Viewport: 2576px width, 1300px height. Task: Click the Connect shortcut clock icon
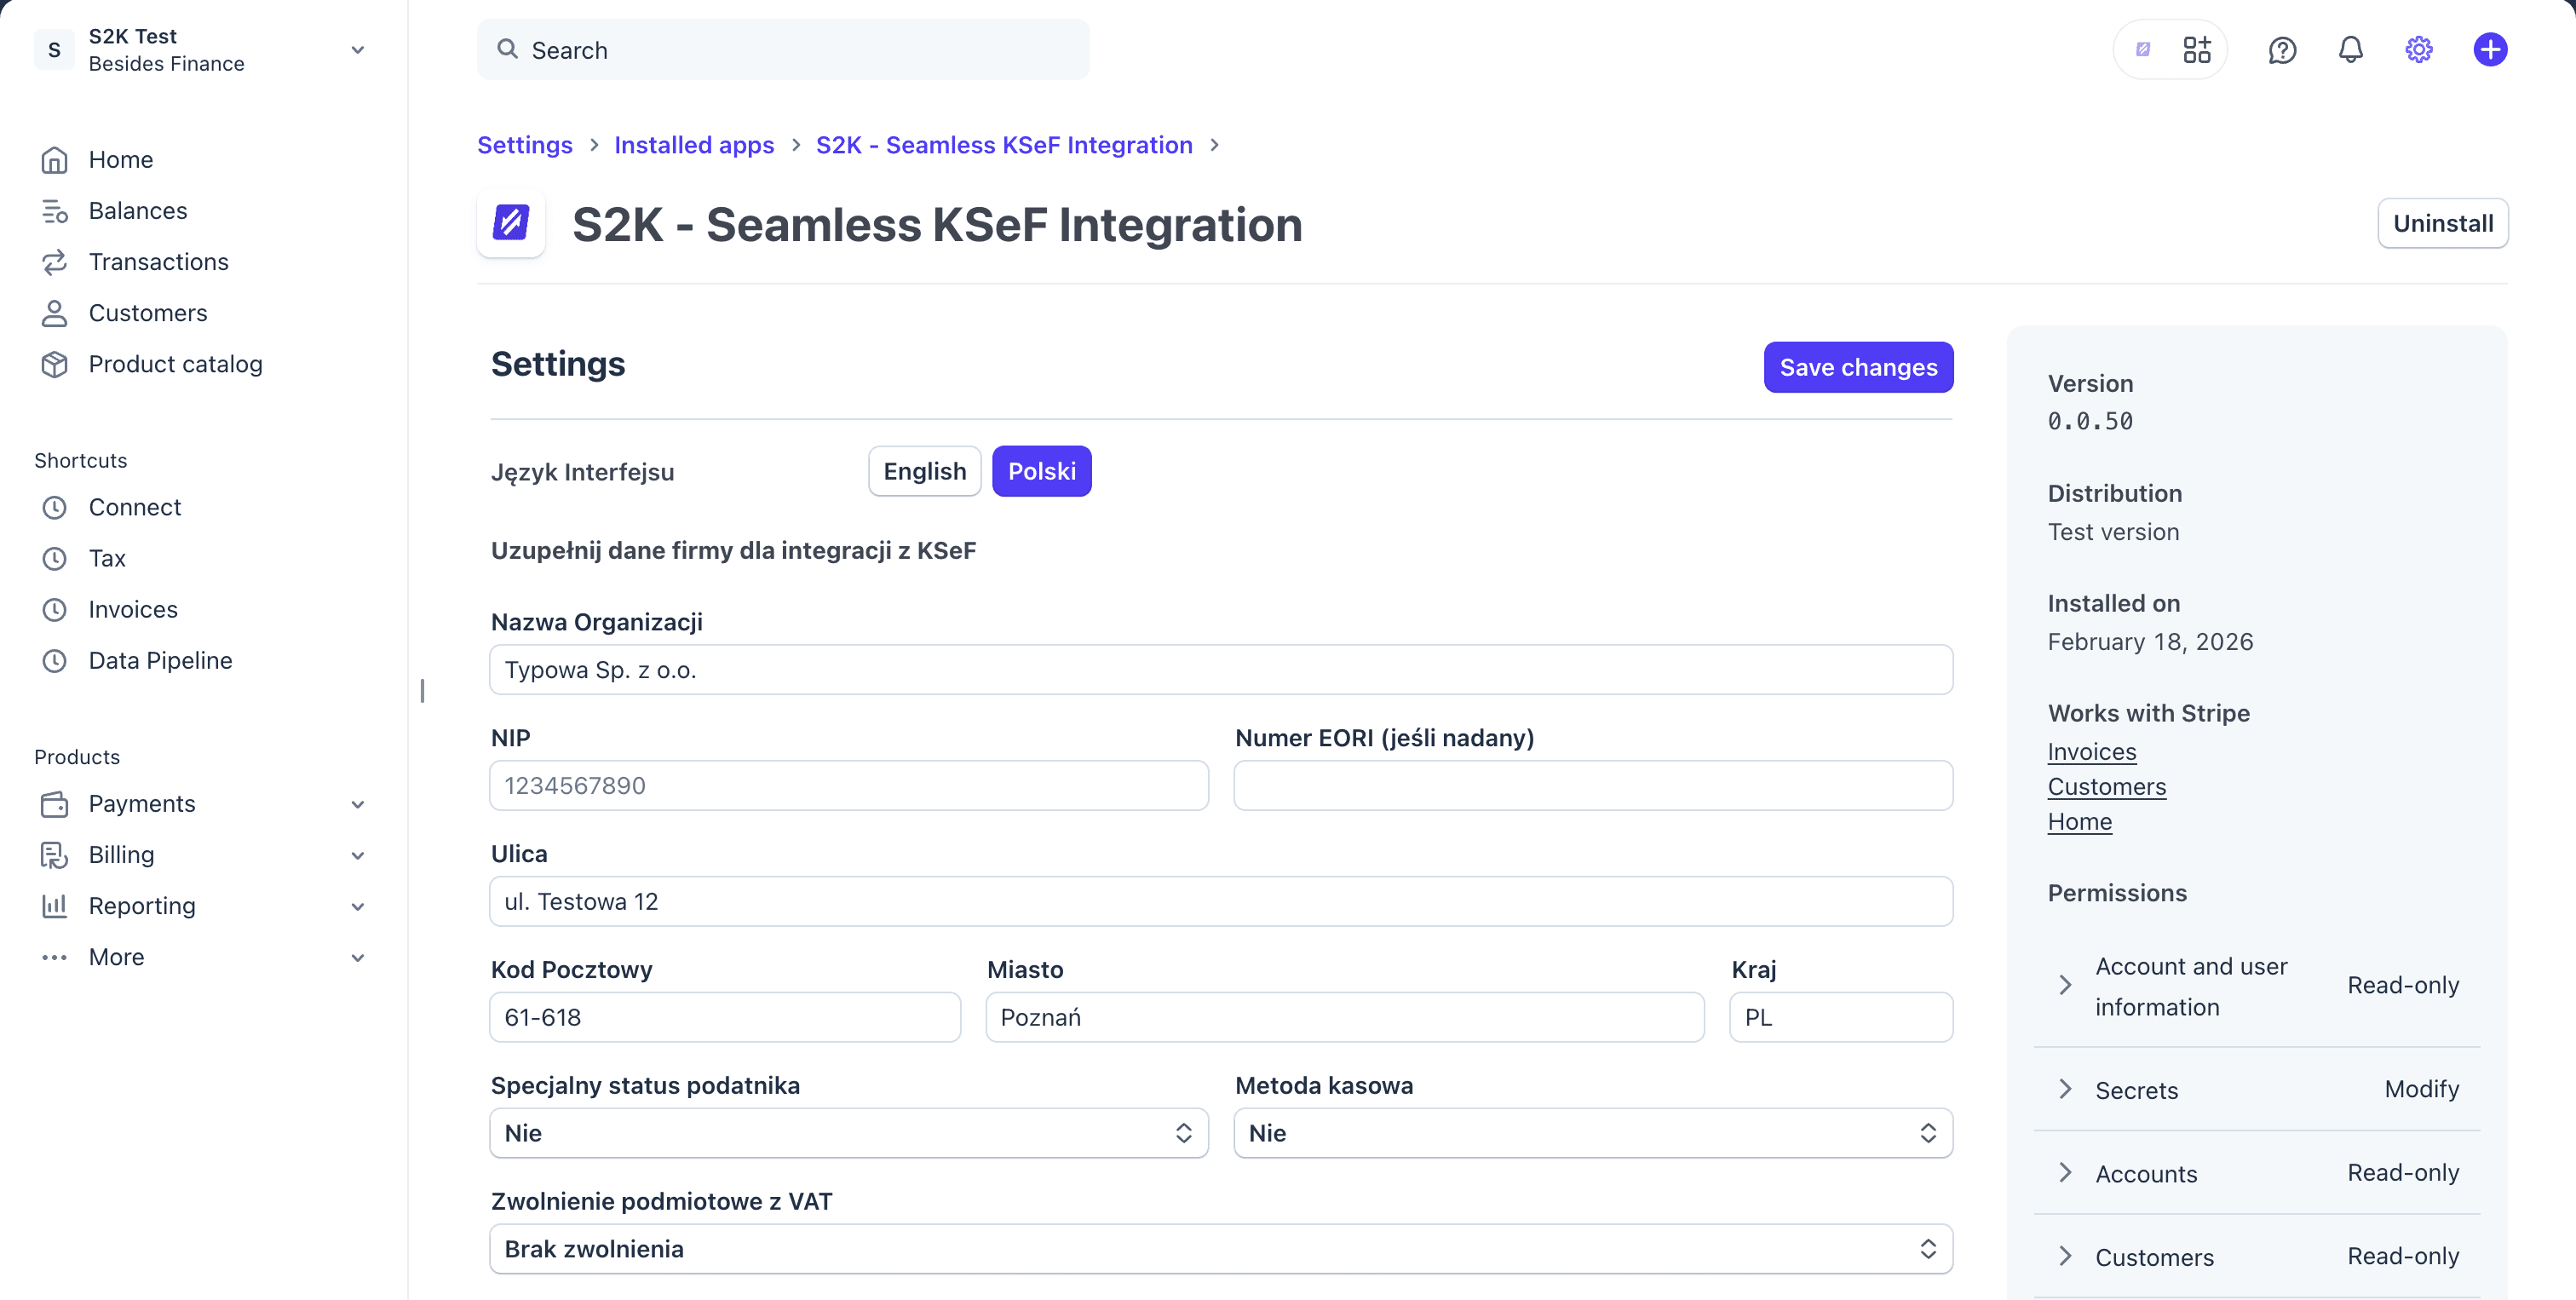[54, 507]
